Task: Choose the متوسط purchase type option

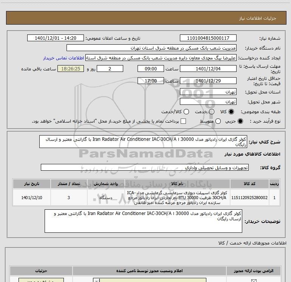Action: tap(218, 121)
